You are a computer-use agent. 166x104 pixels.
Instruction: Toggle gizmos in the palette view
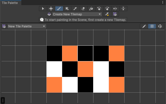pos(160,26)
